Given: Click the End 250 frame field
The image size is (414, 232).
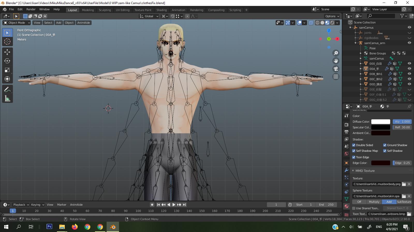Looking at the screenshot, I should 327,204.
